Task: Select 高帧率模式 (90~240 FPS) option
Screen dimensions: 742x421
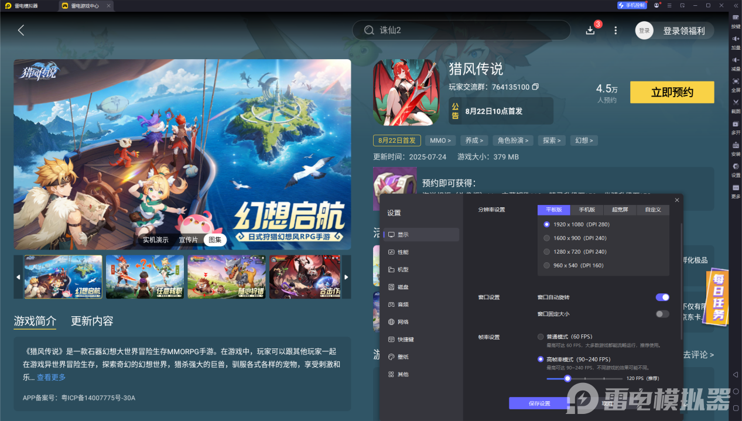Action: pos(574,359)
